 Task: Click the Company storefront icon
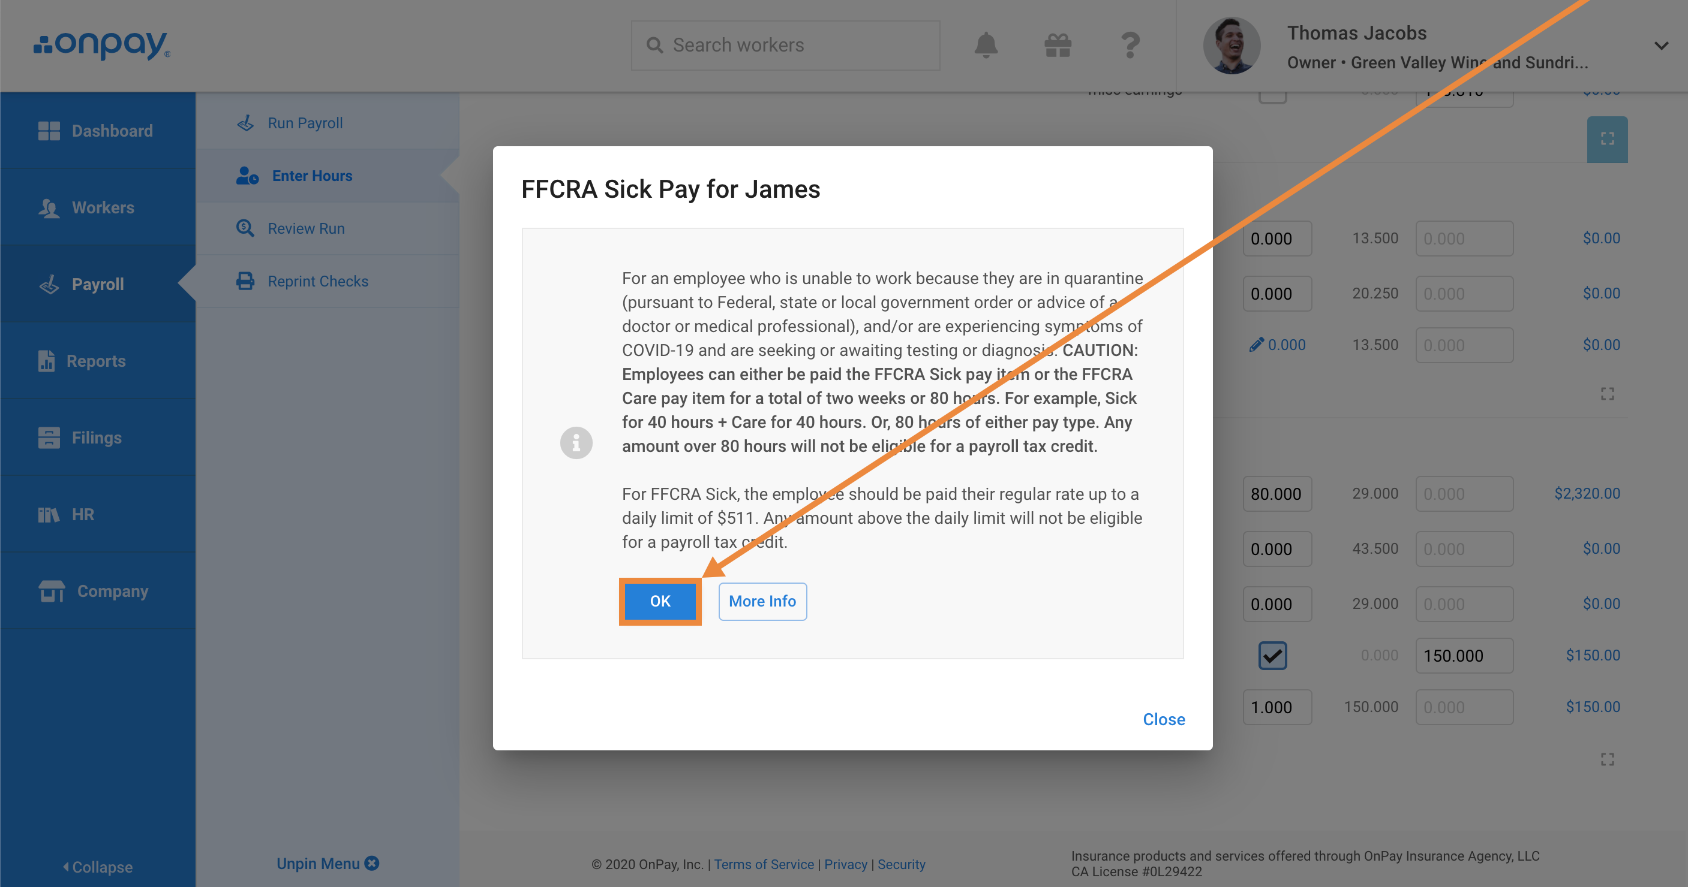click(51, 590)
